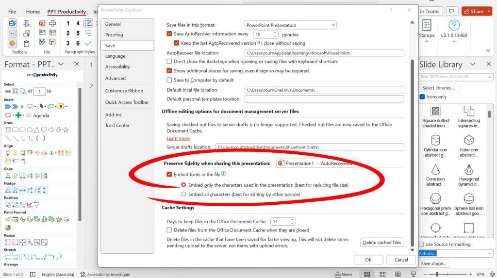Viewport: 497px width, 278px height.
Task: Open Reading View from status bar
Action: pyautogui.click(x=398, y=274)
